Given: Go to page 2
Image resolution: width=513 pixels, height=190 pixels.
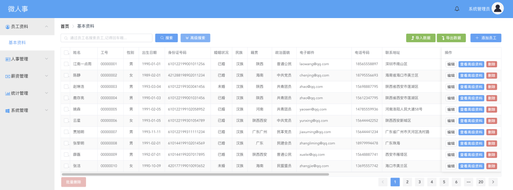Looking at the screenshot, I should [408, 182].
